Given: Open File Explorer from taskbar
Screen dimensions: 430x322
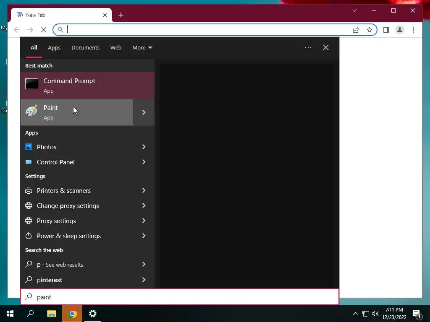Looking at the screenshot, I should 51,314.
